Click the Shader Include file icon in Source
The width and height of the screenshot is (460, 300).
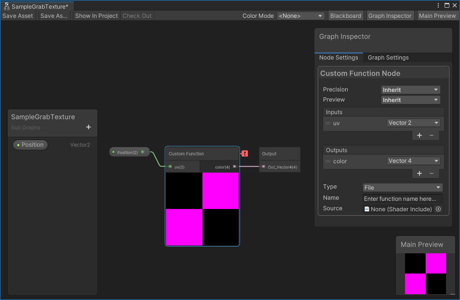click(x=367, y=209)
